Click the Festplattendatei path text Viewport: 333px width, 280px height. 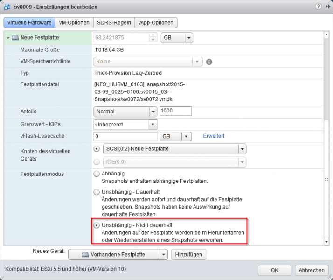139,92
